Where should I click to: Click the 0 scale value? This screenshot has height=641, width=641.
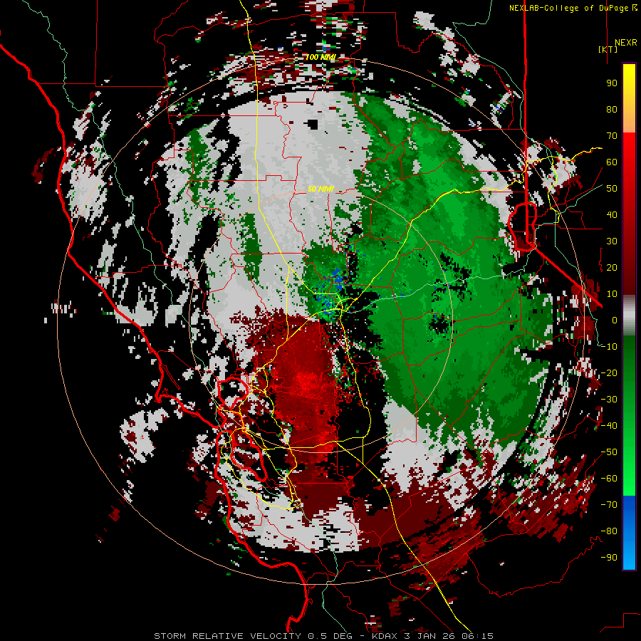click(615, 320)
